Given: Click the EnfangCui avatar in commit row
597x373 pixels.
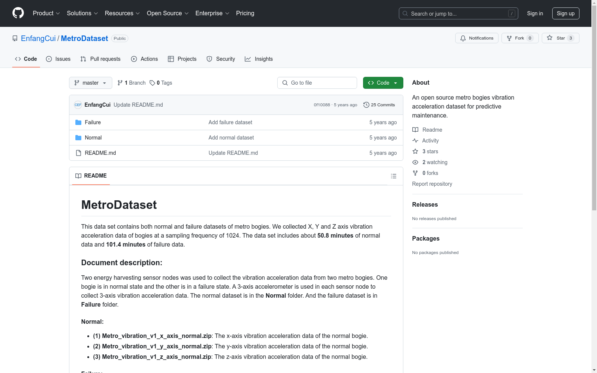Looking at the screenshot, I should click(x=78, y=105).
